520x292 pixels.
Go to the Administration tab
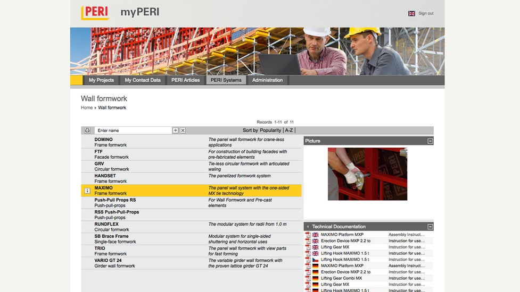(267, 80)
